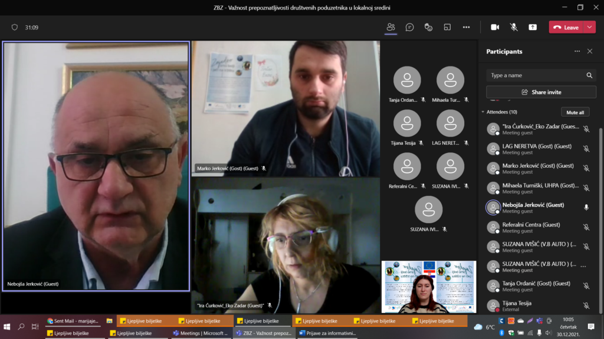
Task: Click the share content icon
Action: tap(533, 27)
